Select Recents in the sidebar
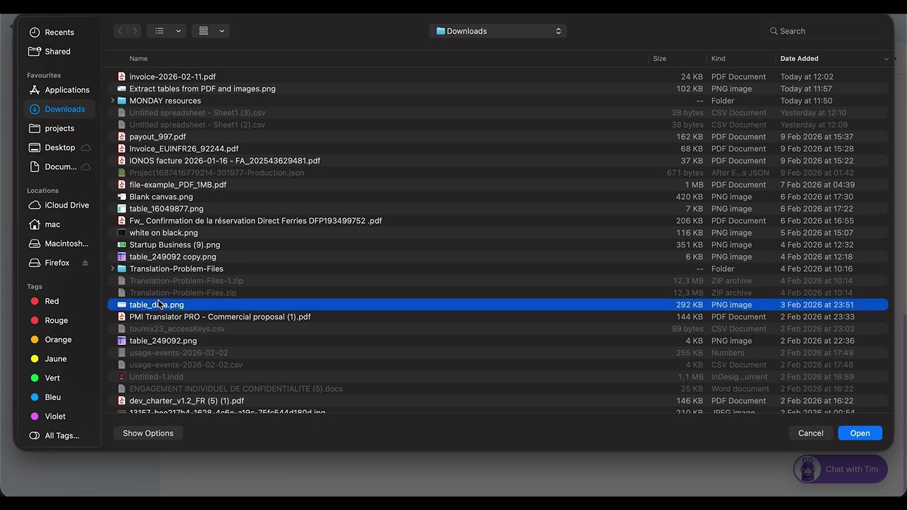 60,33
